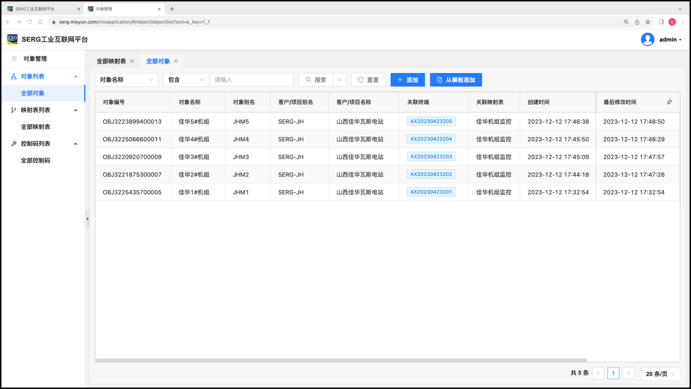
Task: Open the 对象名称 field dropdown
Action: (x=127, y=80)
